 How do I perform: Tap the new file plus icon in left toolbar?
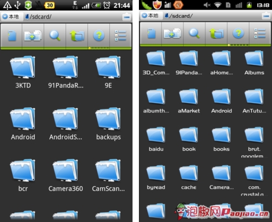(x=33, y=35)
